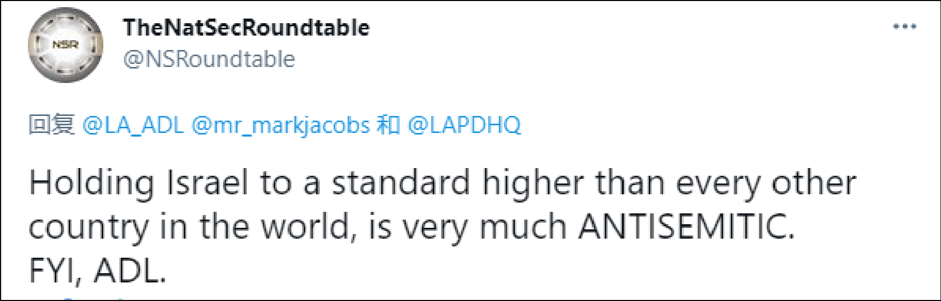This screenshot has width=941, height=301.
Task: Open TheNatSecRoundtable display name profile link
Action: click(246, 28)
